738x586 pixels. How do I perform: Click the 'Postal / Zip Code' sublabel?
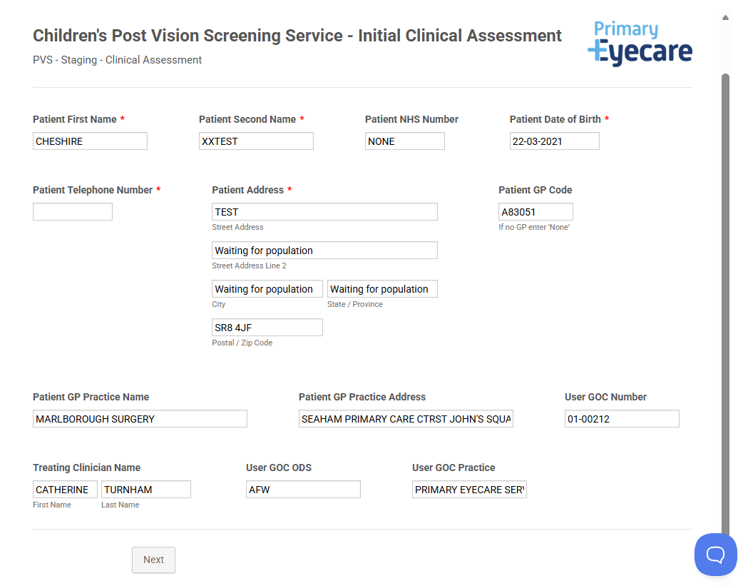(242, 343)
